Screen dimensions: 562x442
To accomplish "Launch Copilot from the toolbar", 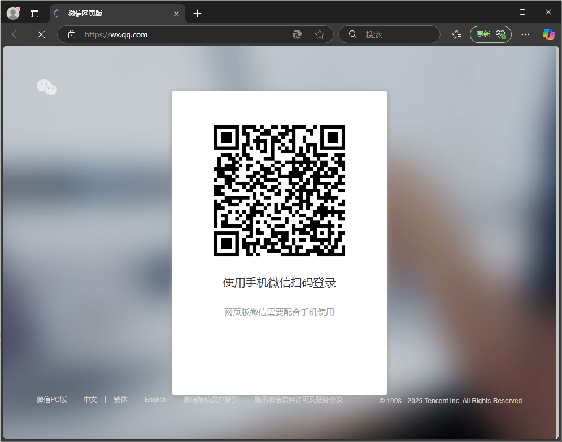I will 548,34.
